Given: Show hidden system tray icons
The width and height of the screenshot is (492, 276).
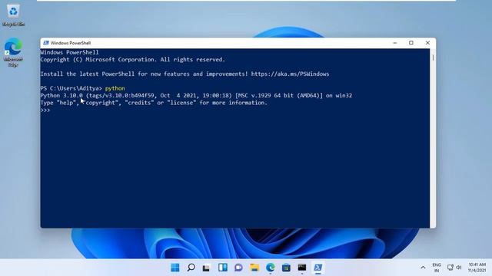Looking at the screenshot, I should 423,268.
